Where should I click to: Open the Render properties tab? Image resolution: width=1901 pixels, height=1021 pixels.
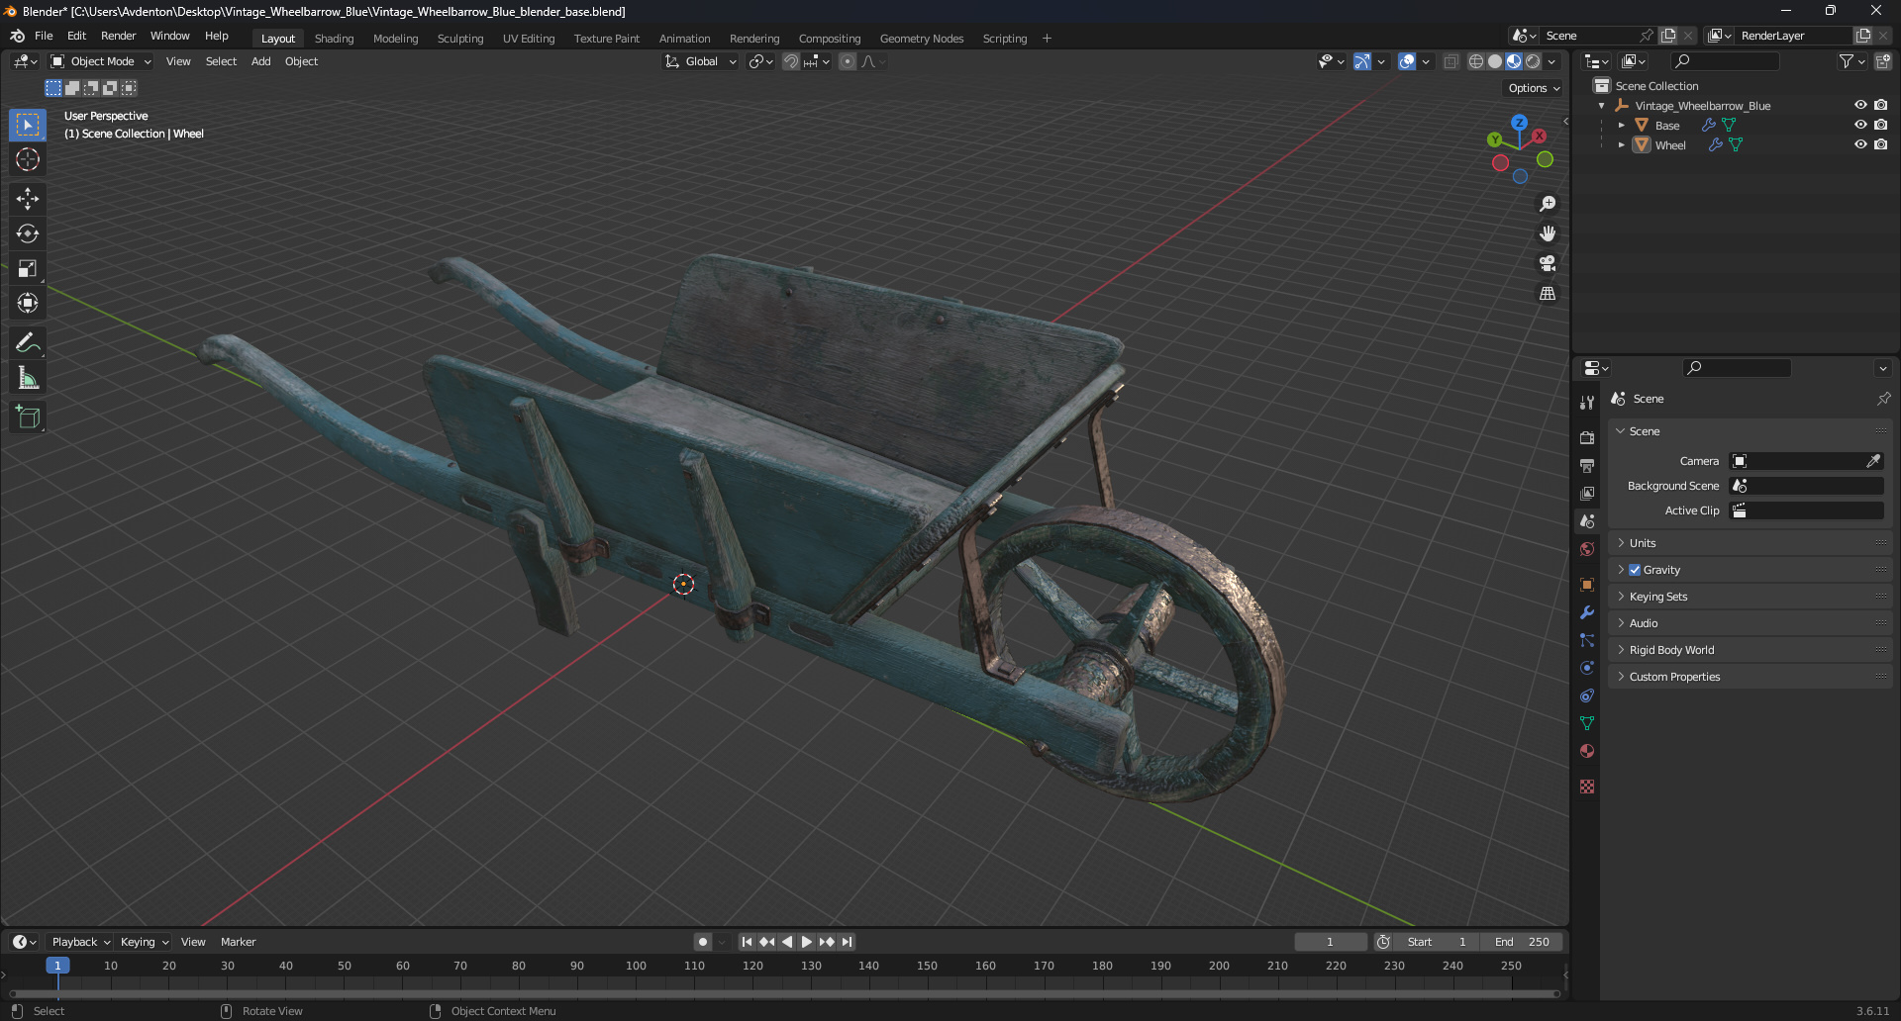[1587, 437]
